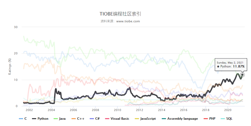Click the Python tooltip for May 2021
This screenshot has width=251, height=126.
(x=231, y=64)
